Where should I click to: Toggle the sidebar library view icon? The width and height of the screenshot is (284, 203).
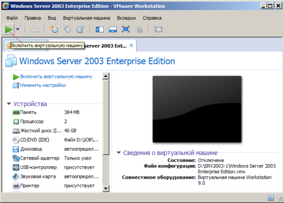pyautogui.click(x=99, y=29)
